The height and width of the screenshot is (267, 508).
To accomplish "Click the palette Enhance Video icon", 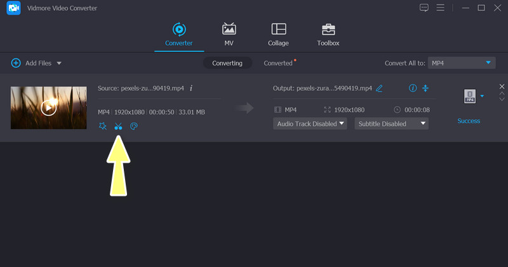I will point(133,127).
